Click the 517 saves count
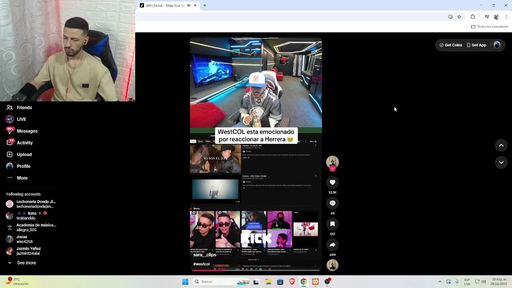Image resolution: width=512 pixels, height=288 pixels. coord(332,234)
